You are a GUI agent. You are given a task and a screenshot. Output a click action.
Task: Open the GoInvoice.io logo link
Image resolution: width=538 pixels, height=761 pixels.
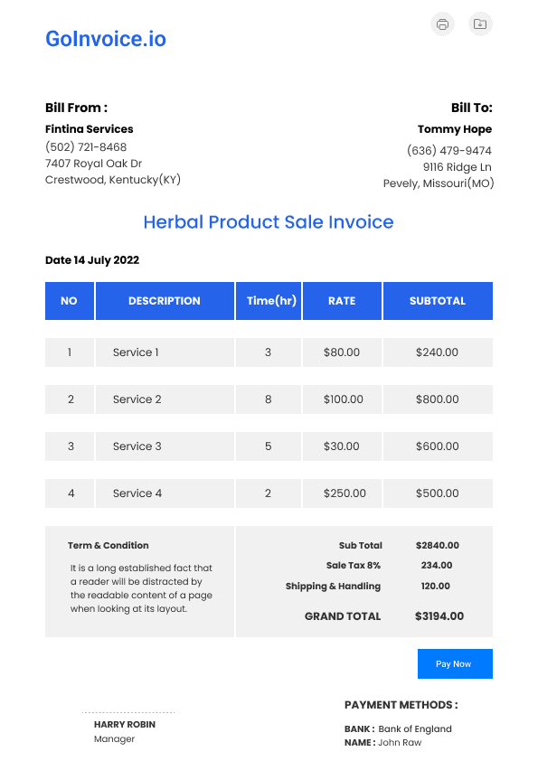click(x=106, y=39)
